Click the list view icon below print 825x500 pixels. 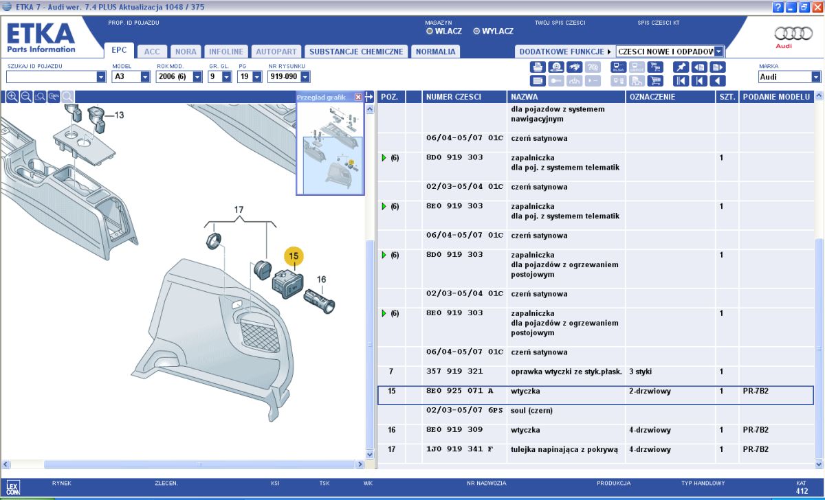(x=538, y=80)
